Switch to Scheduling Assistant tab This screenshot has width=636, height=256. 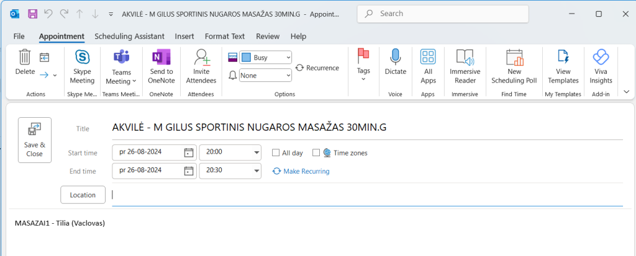point(129,37)
